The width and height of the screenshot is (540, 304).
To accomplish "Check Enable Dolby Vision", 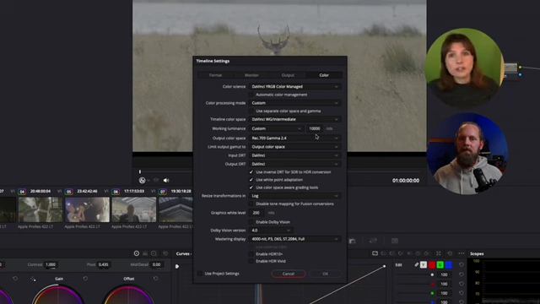I will click(251, 222).
